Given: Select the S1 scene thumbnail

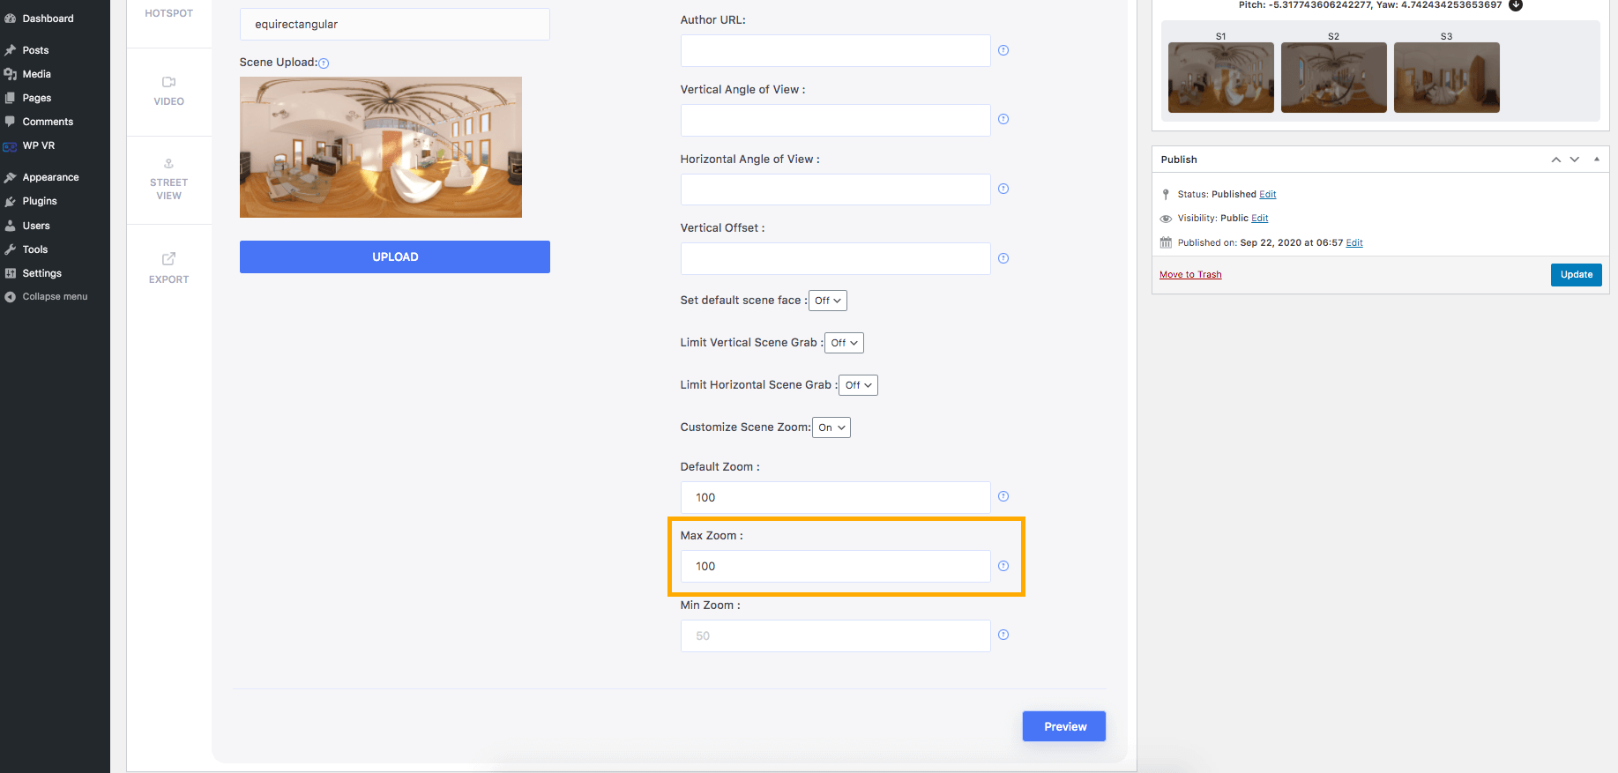Looking at the screenshot, I should [x=1221, y=78].
